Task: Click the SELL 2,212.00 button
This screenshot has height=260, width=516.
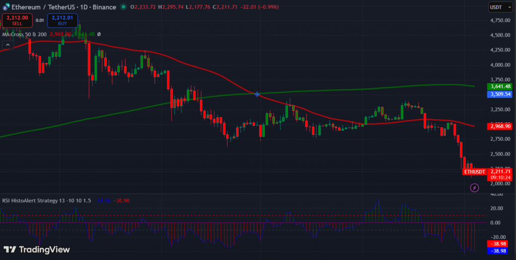Action: click(x=18, y=20)
